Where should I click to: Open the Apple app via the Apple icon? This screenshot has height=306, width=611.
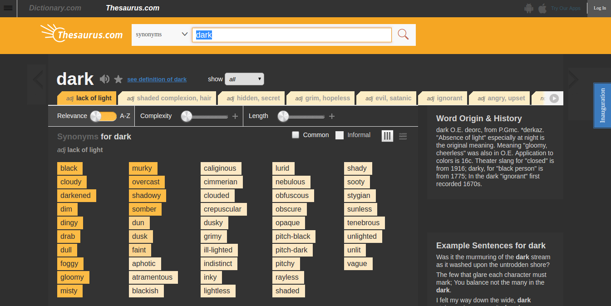tap(542, 8)
